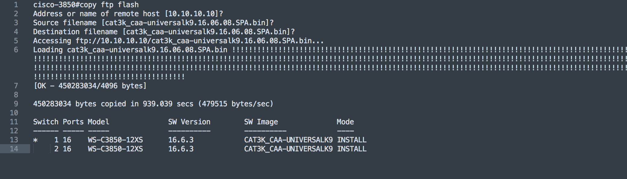Click the '[OK - 450283034/4096 bytes]' text

[x=90, y=86]
